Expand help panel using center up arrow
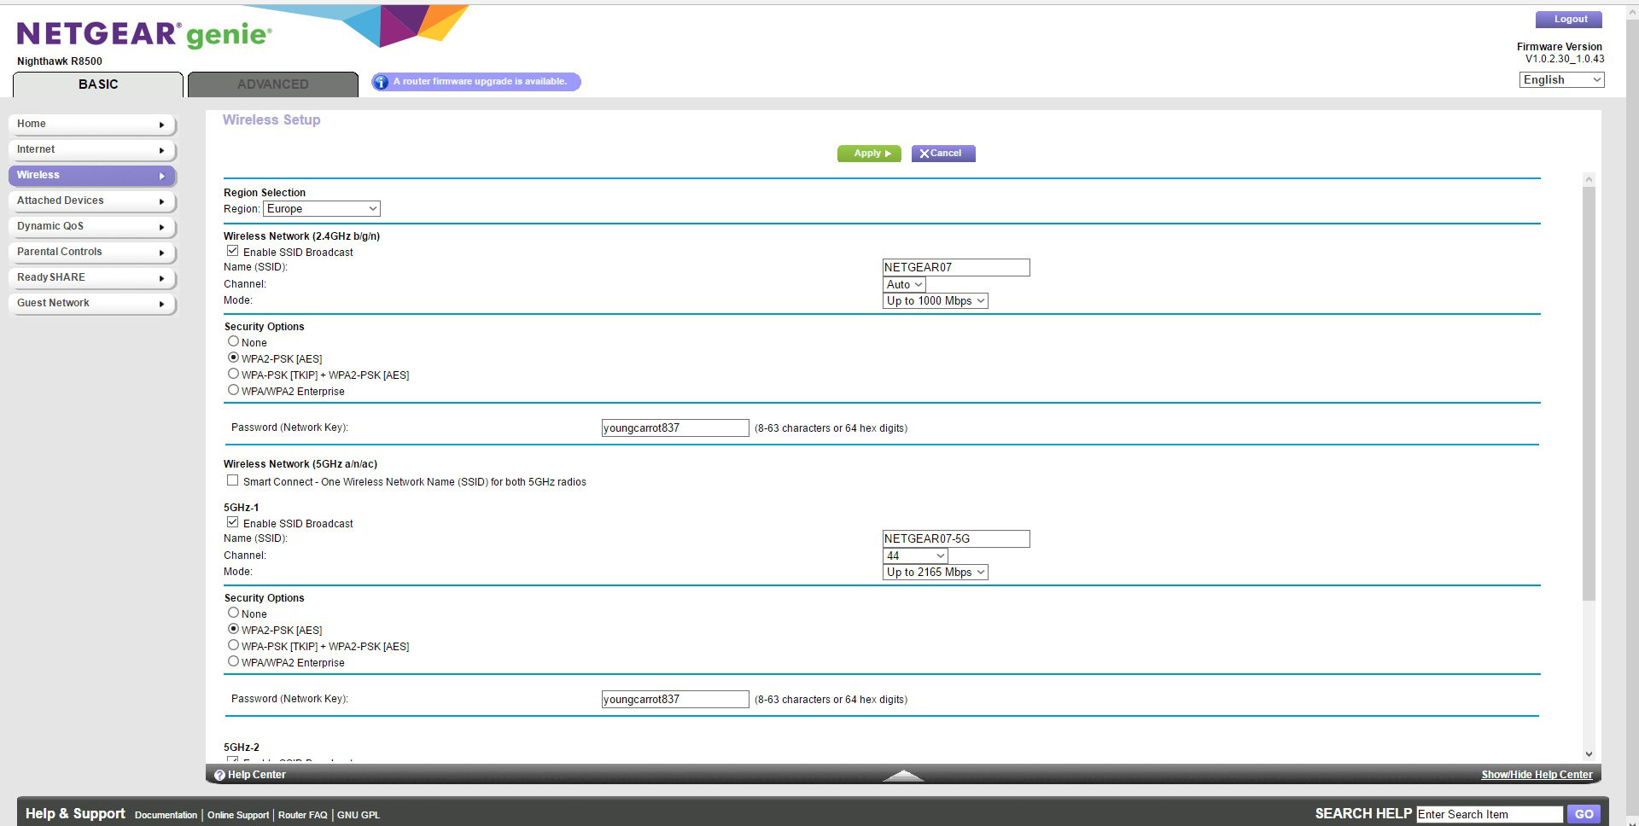Viewport: 1639px width, 826px height. tap(902, 775)
